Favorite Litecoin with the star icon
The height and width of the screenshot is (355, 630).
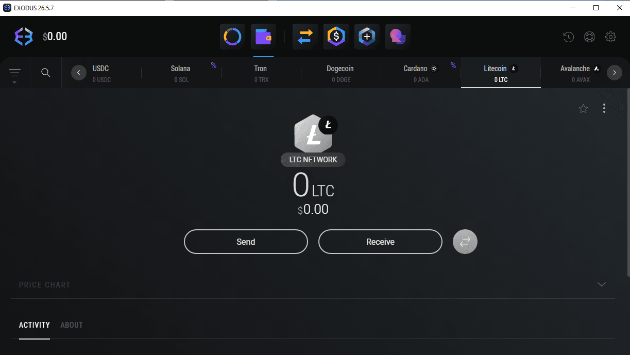point(583,108)
